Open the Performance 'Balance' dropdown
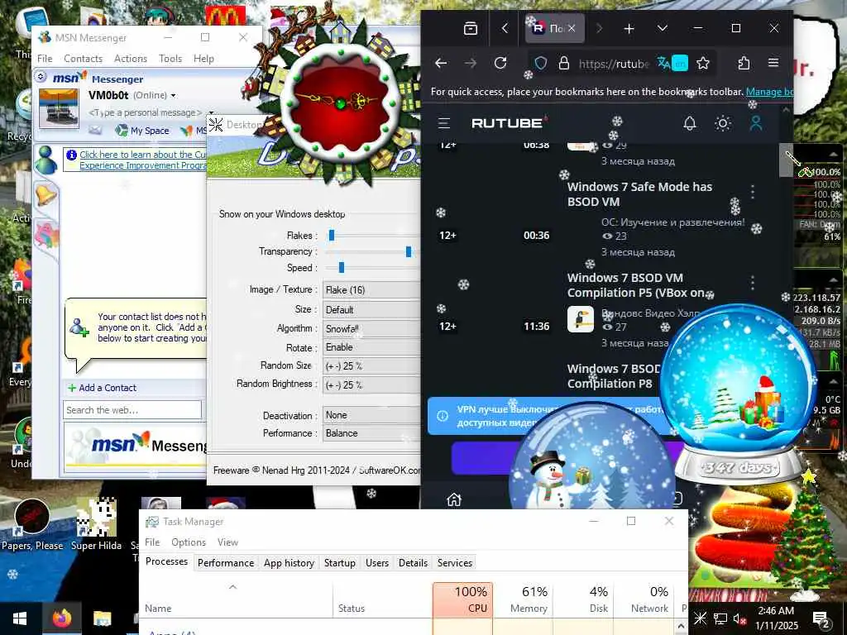The height and width of the screenshot is (635, 847). click(x=371, y=433)
